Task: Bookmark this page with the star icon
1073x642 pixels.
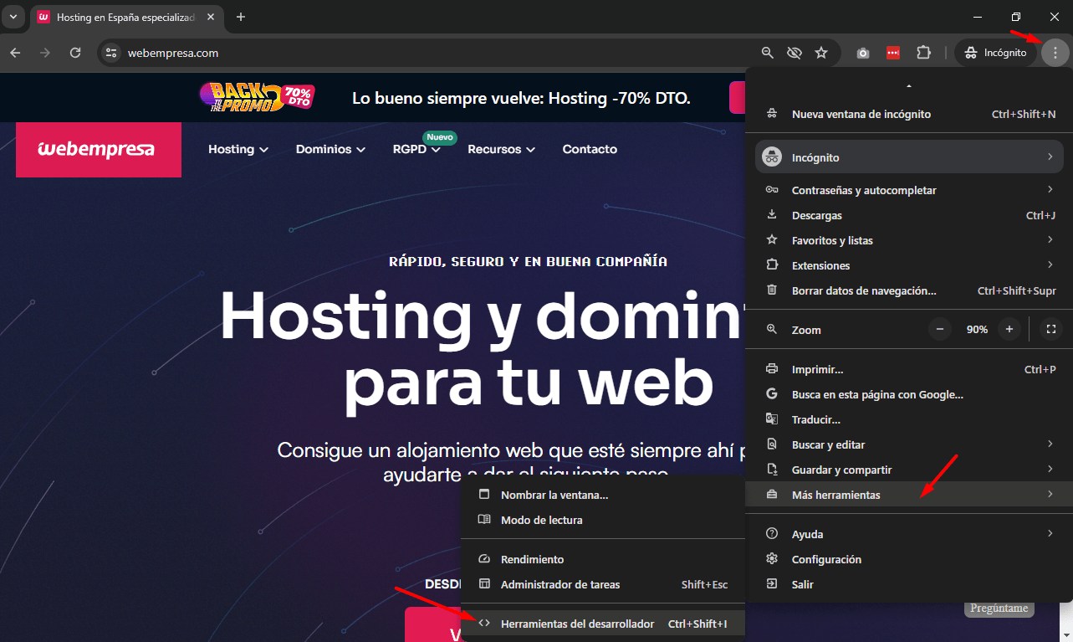Action: [821, 53]
